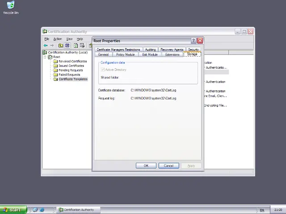
Task: Click the Certification Authority title bar icon
Action: tap(45, 31)
